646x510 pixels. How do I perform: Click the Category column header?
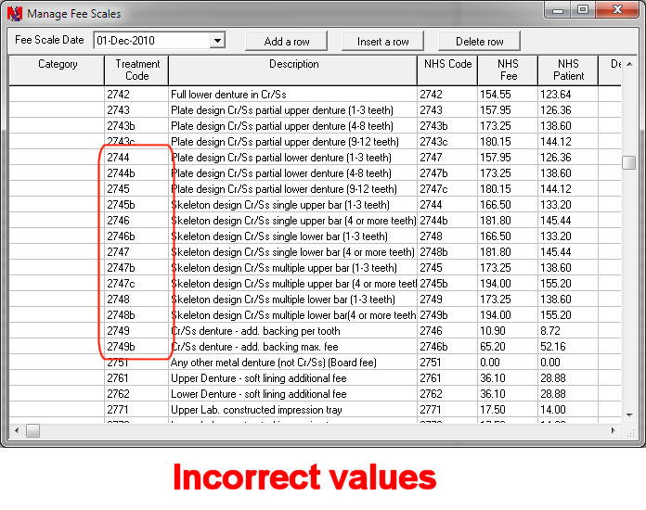[57, 70]
